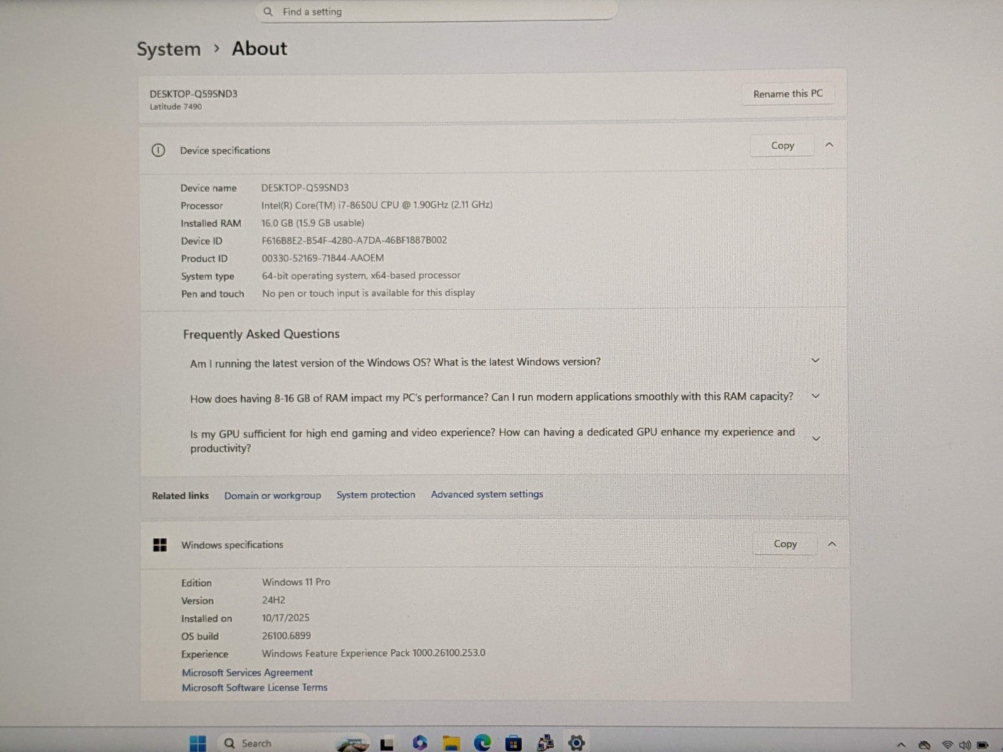Click the Settings gear taskbar icon
This screenshot has height=752, width=1003.
[x=576, y=743]
